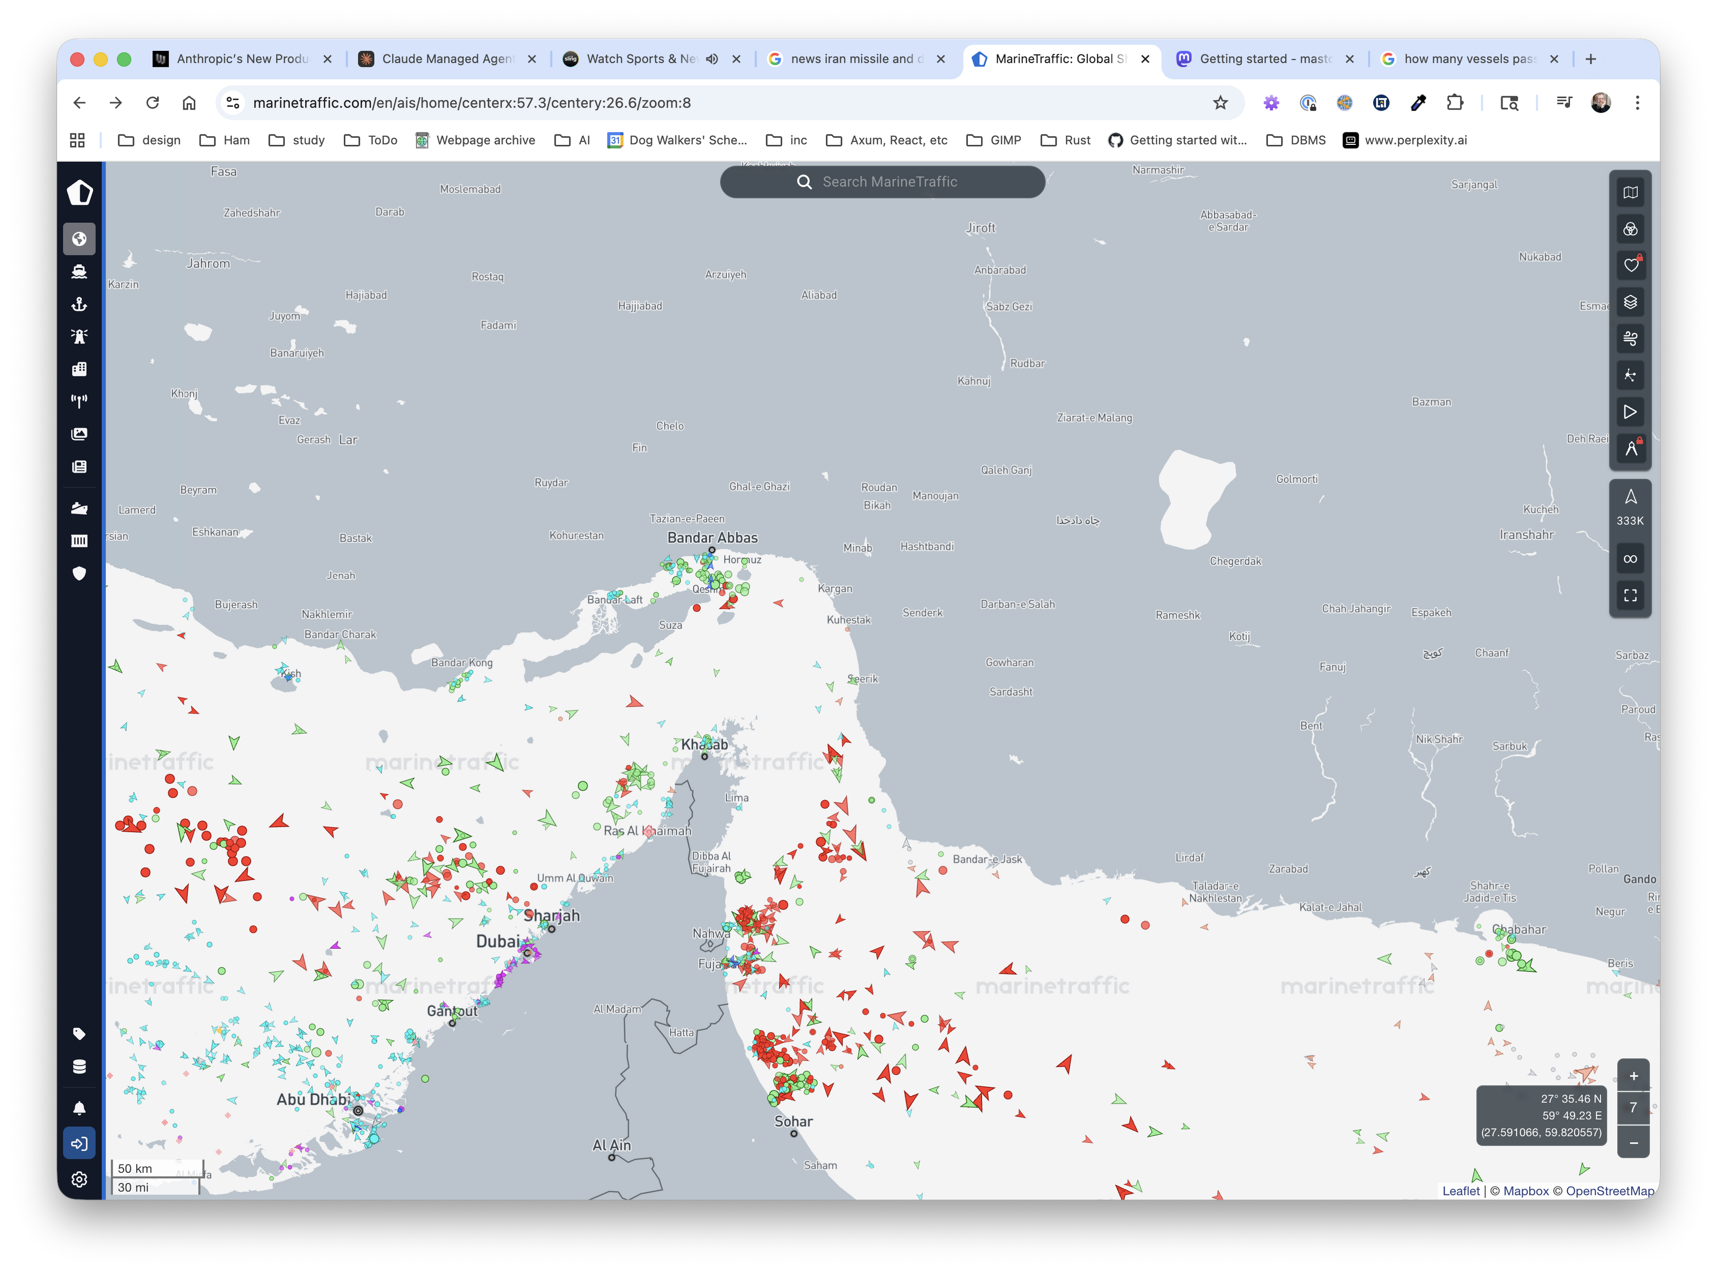Screen dimensions: 1717x1275
Task: Switch to Claude Managed Agents tab
Action: [447, 59]
